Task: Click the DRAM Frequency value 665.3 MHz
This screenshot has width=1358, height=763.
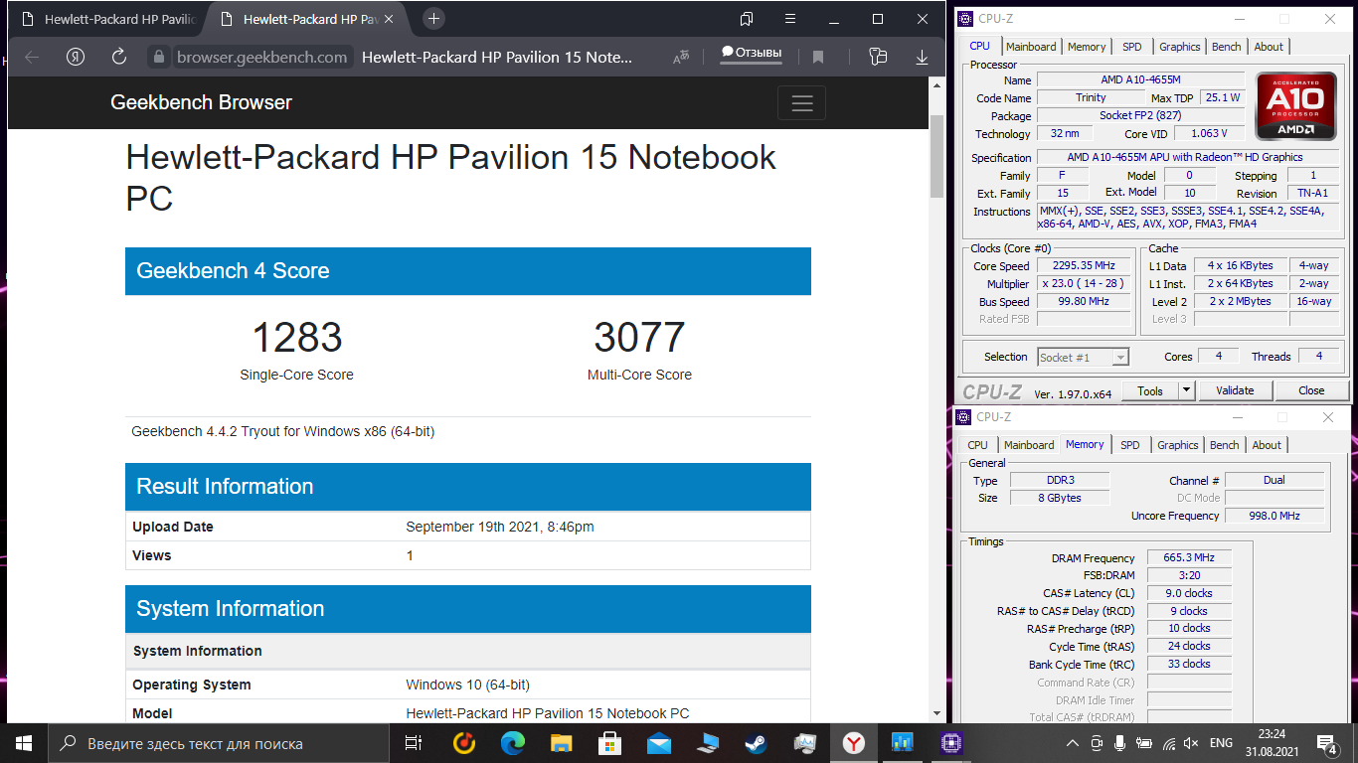Action: click(1189, 557)
